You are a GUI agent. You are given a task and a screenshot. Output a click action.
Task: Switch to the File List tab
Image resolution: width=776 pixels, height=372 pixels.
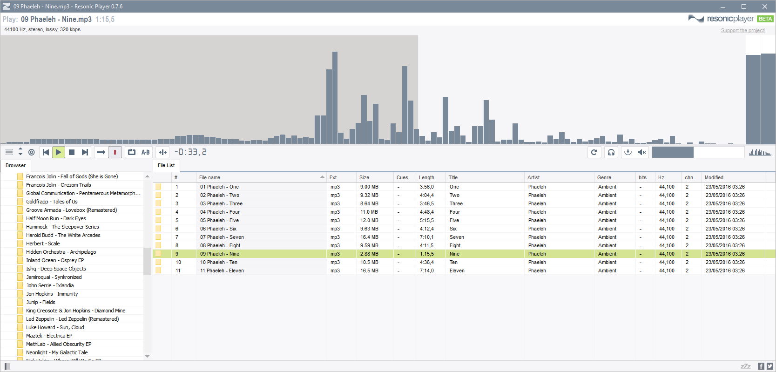tap(166, 165)
